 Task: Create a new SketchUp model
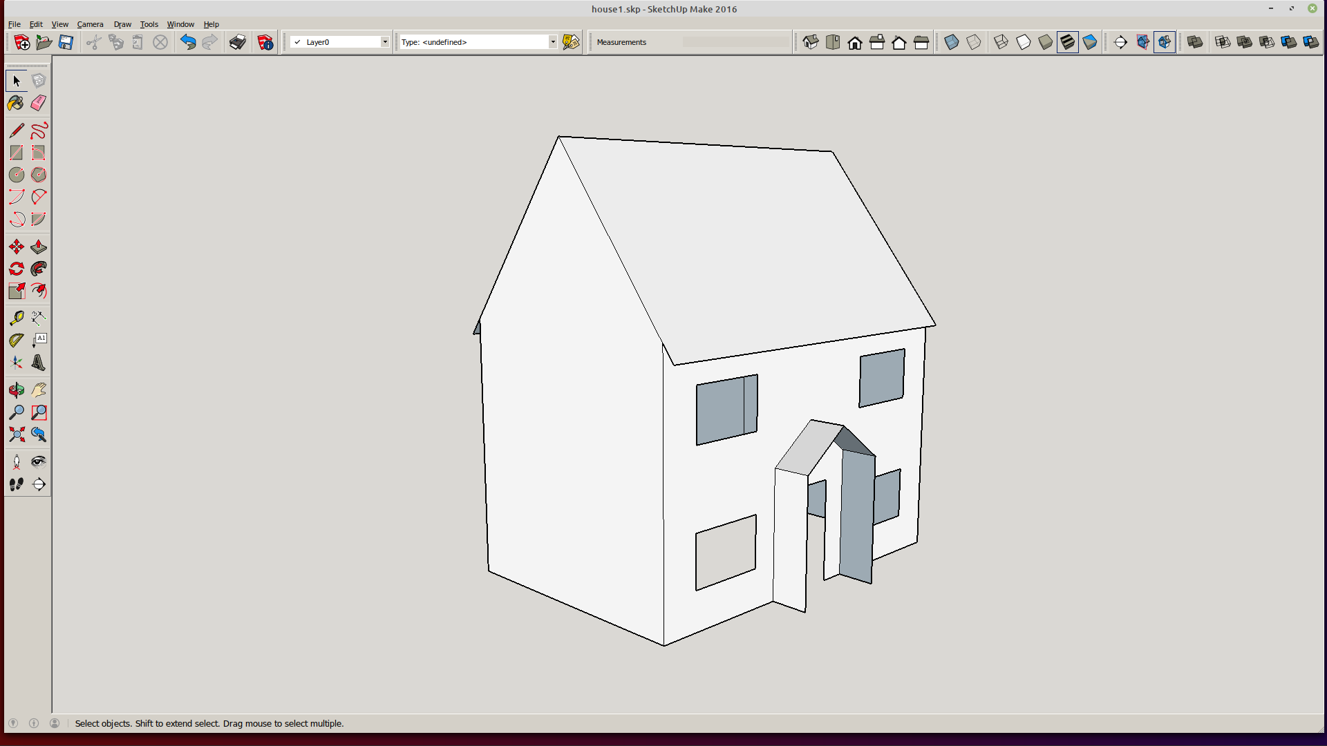click(21, 42)
